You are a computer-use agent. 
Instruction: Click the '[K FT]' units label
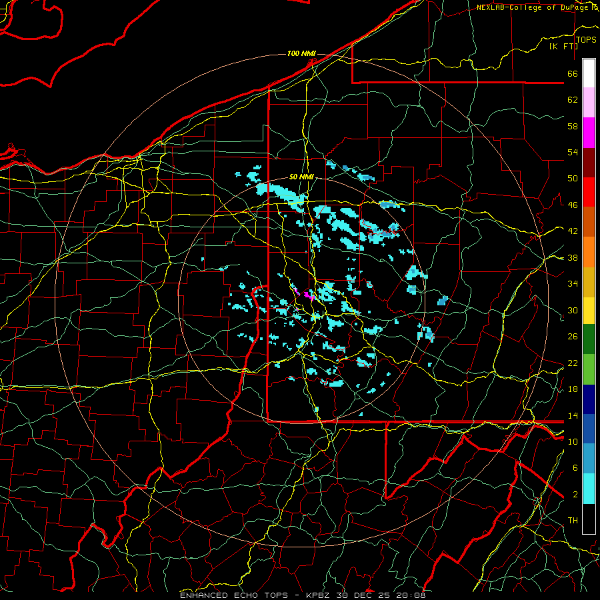click(x=563, y=47)
